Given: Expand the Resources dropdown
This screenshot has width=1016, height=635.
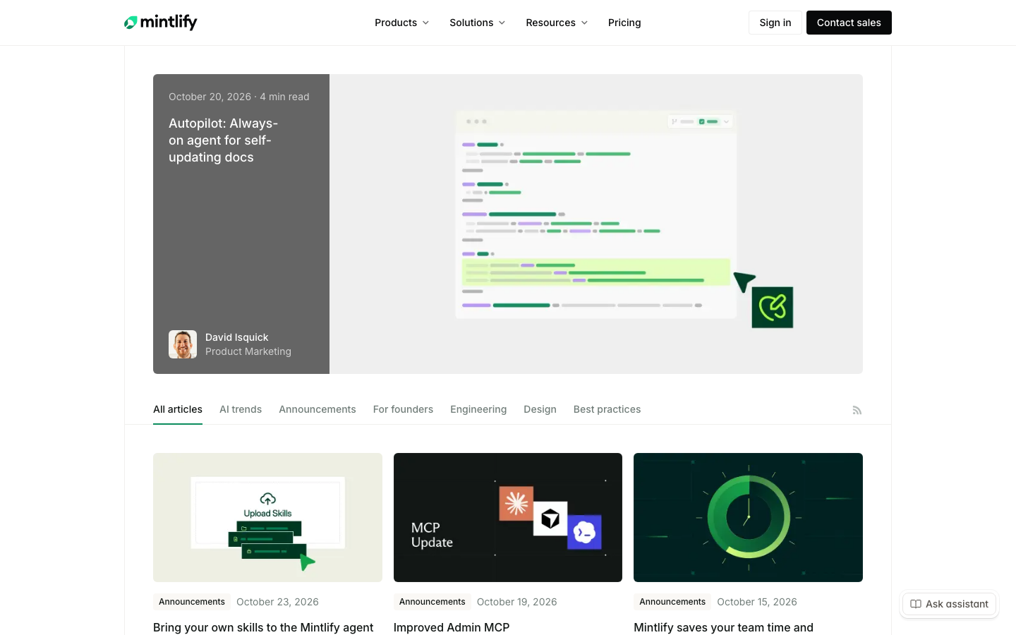Looking at the screenshot, I should click(557, 23).
